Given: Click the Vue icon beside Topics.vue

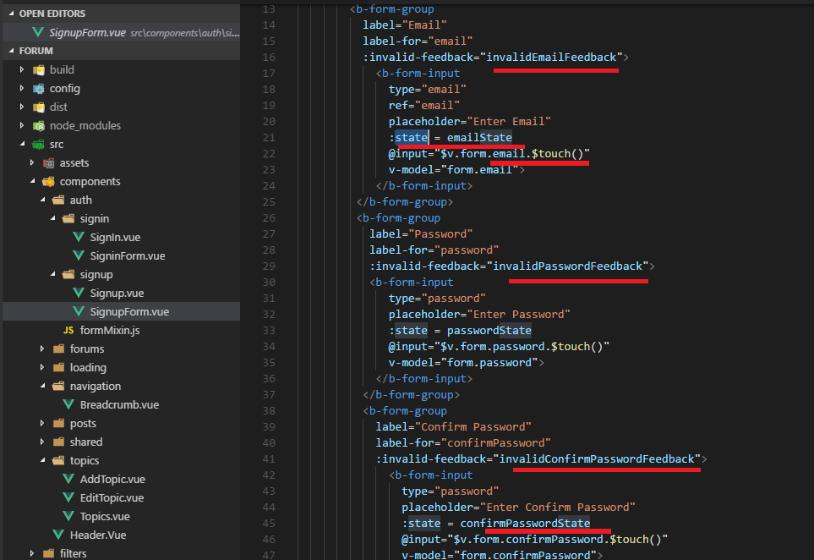Looking at the screenshot, I should pos(68,516).
